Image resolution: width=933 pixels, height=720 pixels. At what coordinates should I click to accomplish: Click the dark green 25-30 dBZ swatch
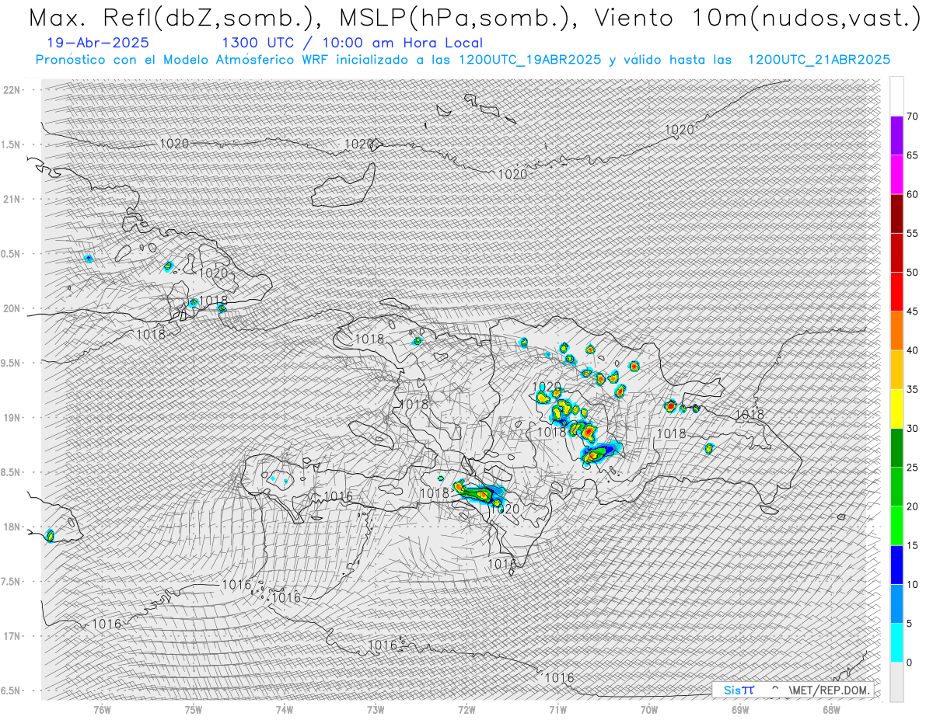point(896,448)
